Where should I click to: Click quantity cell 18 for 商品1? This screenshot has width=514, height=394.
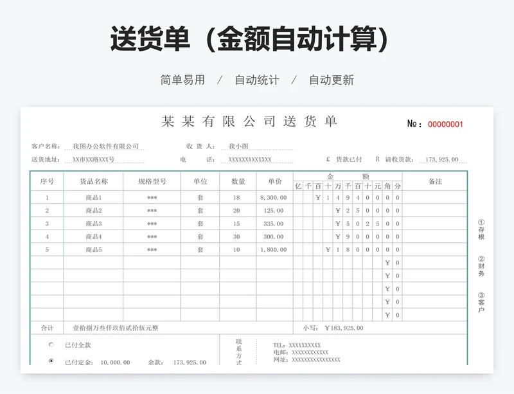(x=236, y=197)
